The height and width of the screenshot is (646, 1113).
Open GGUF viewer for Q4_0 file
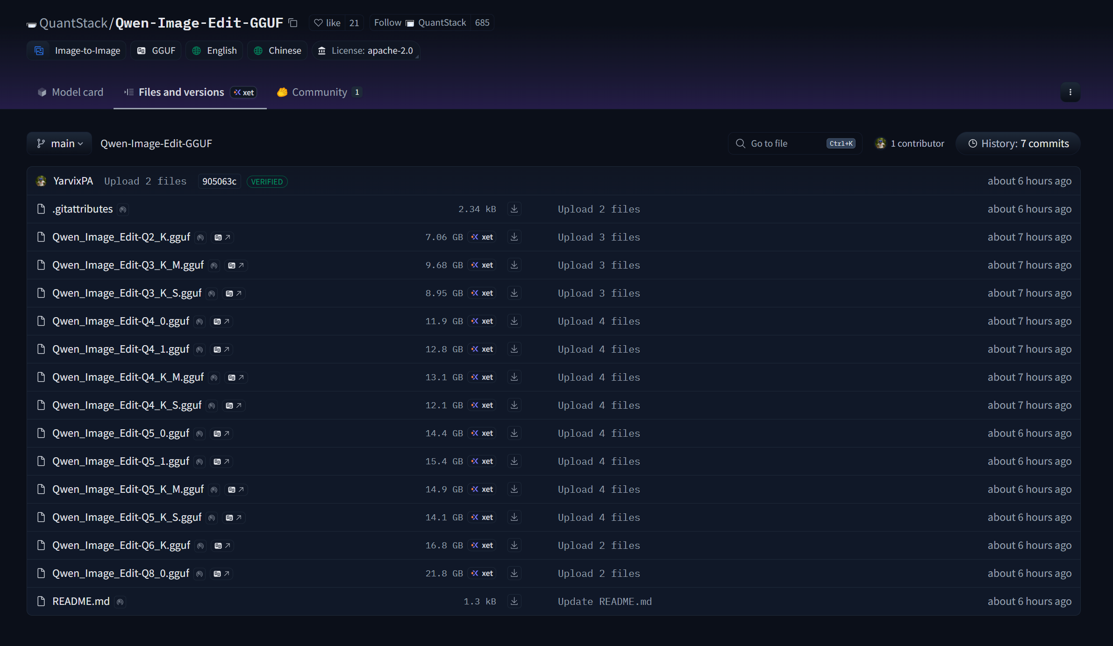221,321
